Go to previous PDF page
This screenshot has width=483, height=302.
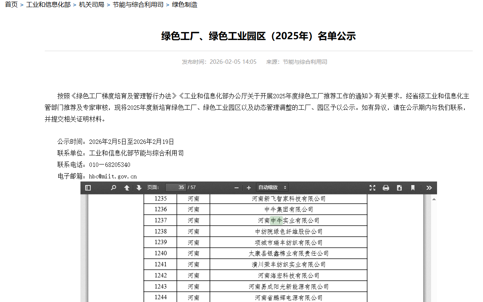[127, 188]
